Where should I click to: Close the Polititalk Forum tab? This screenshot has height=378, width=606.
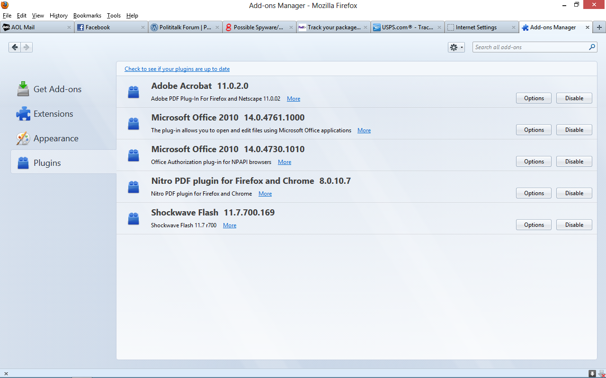pos(217,27)
